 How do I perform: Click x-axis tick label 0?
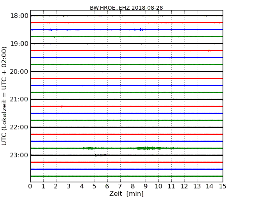pyautogui.click(x=30, y=186)
